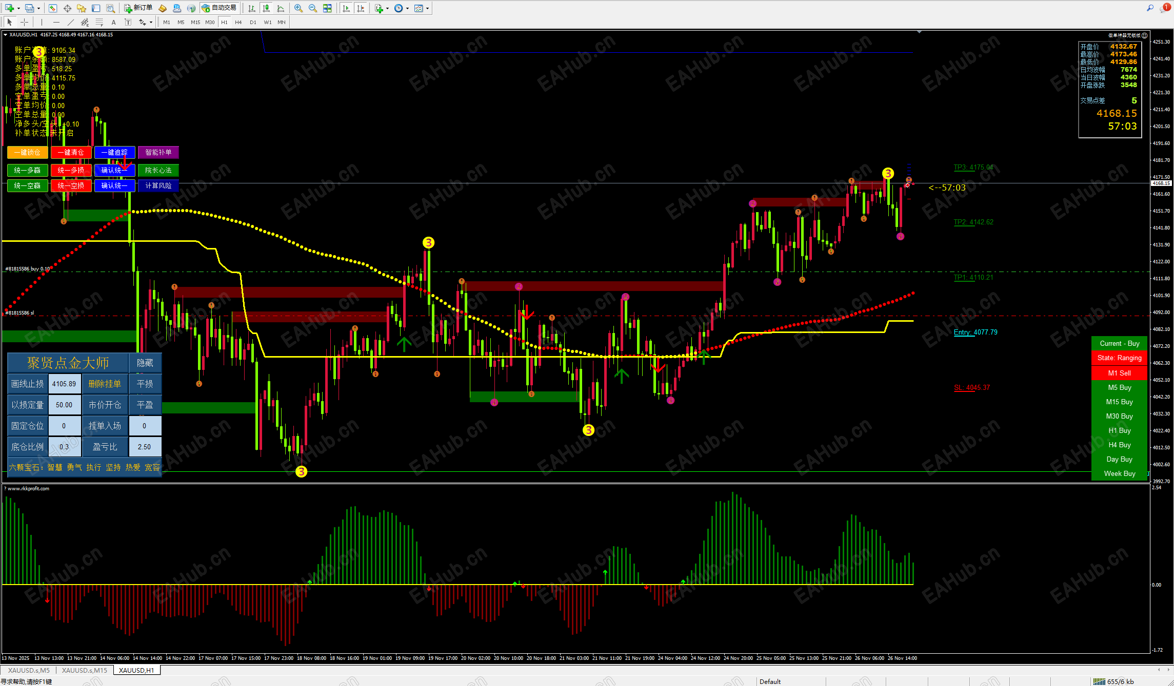Toggle the chart auto scroll button

tap(346, 8)
